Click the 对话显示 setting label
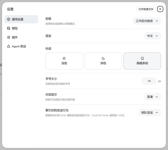The height and width of the screenshot is (150, 168). (x=51, y=95)
